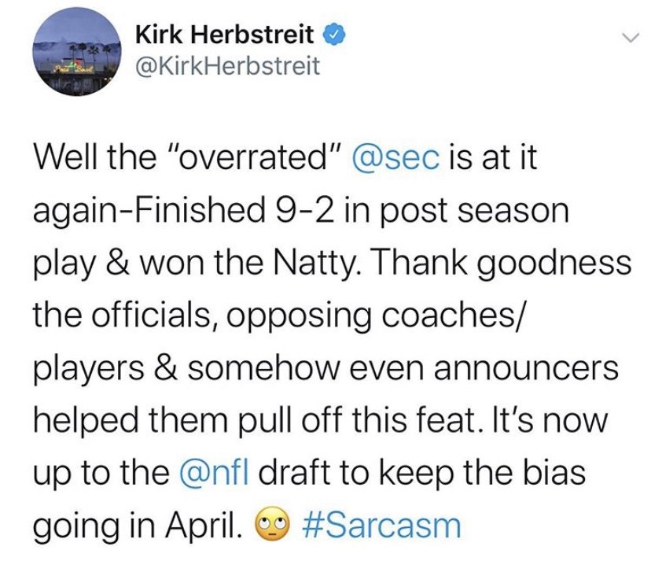Open Kirk Herbstreit's profile picture
Viewport: 651px width, 561px height.
pyautogui.click(x=77, y=51)
